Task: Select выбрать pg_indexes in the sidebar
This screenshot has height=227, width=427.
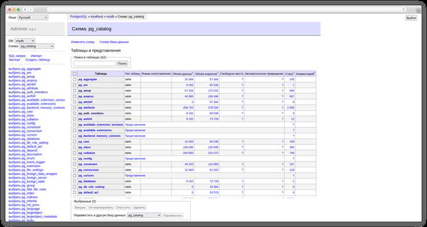Action: click(23, 197)
